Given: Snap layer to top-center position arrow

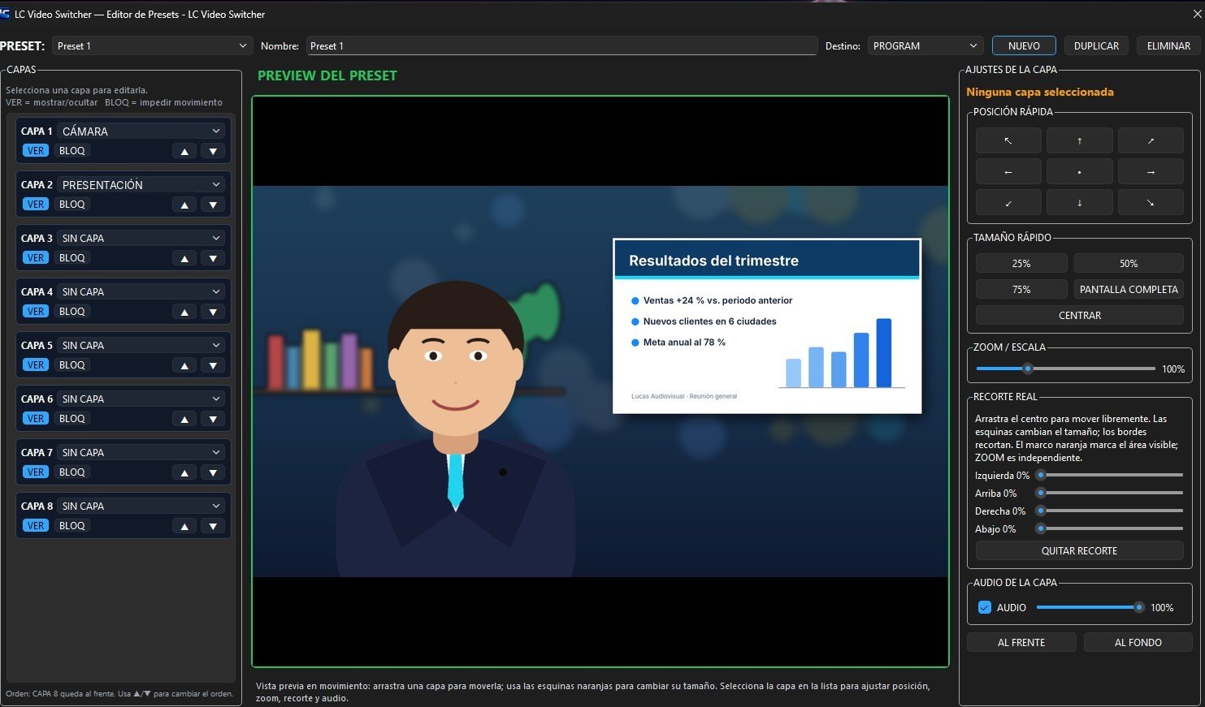Looking at the screenshot, I should pyautogui.click(x=1079, y=140).
